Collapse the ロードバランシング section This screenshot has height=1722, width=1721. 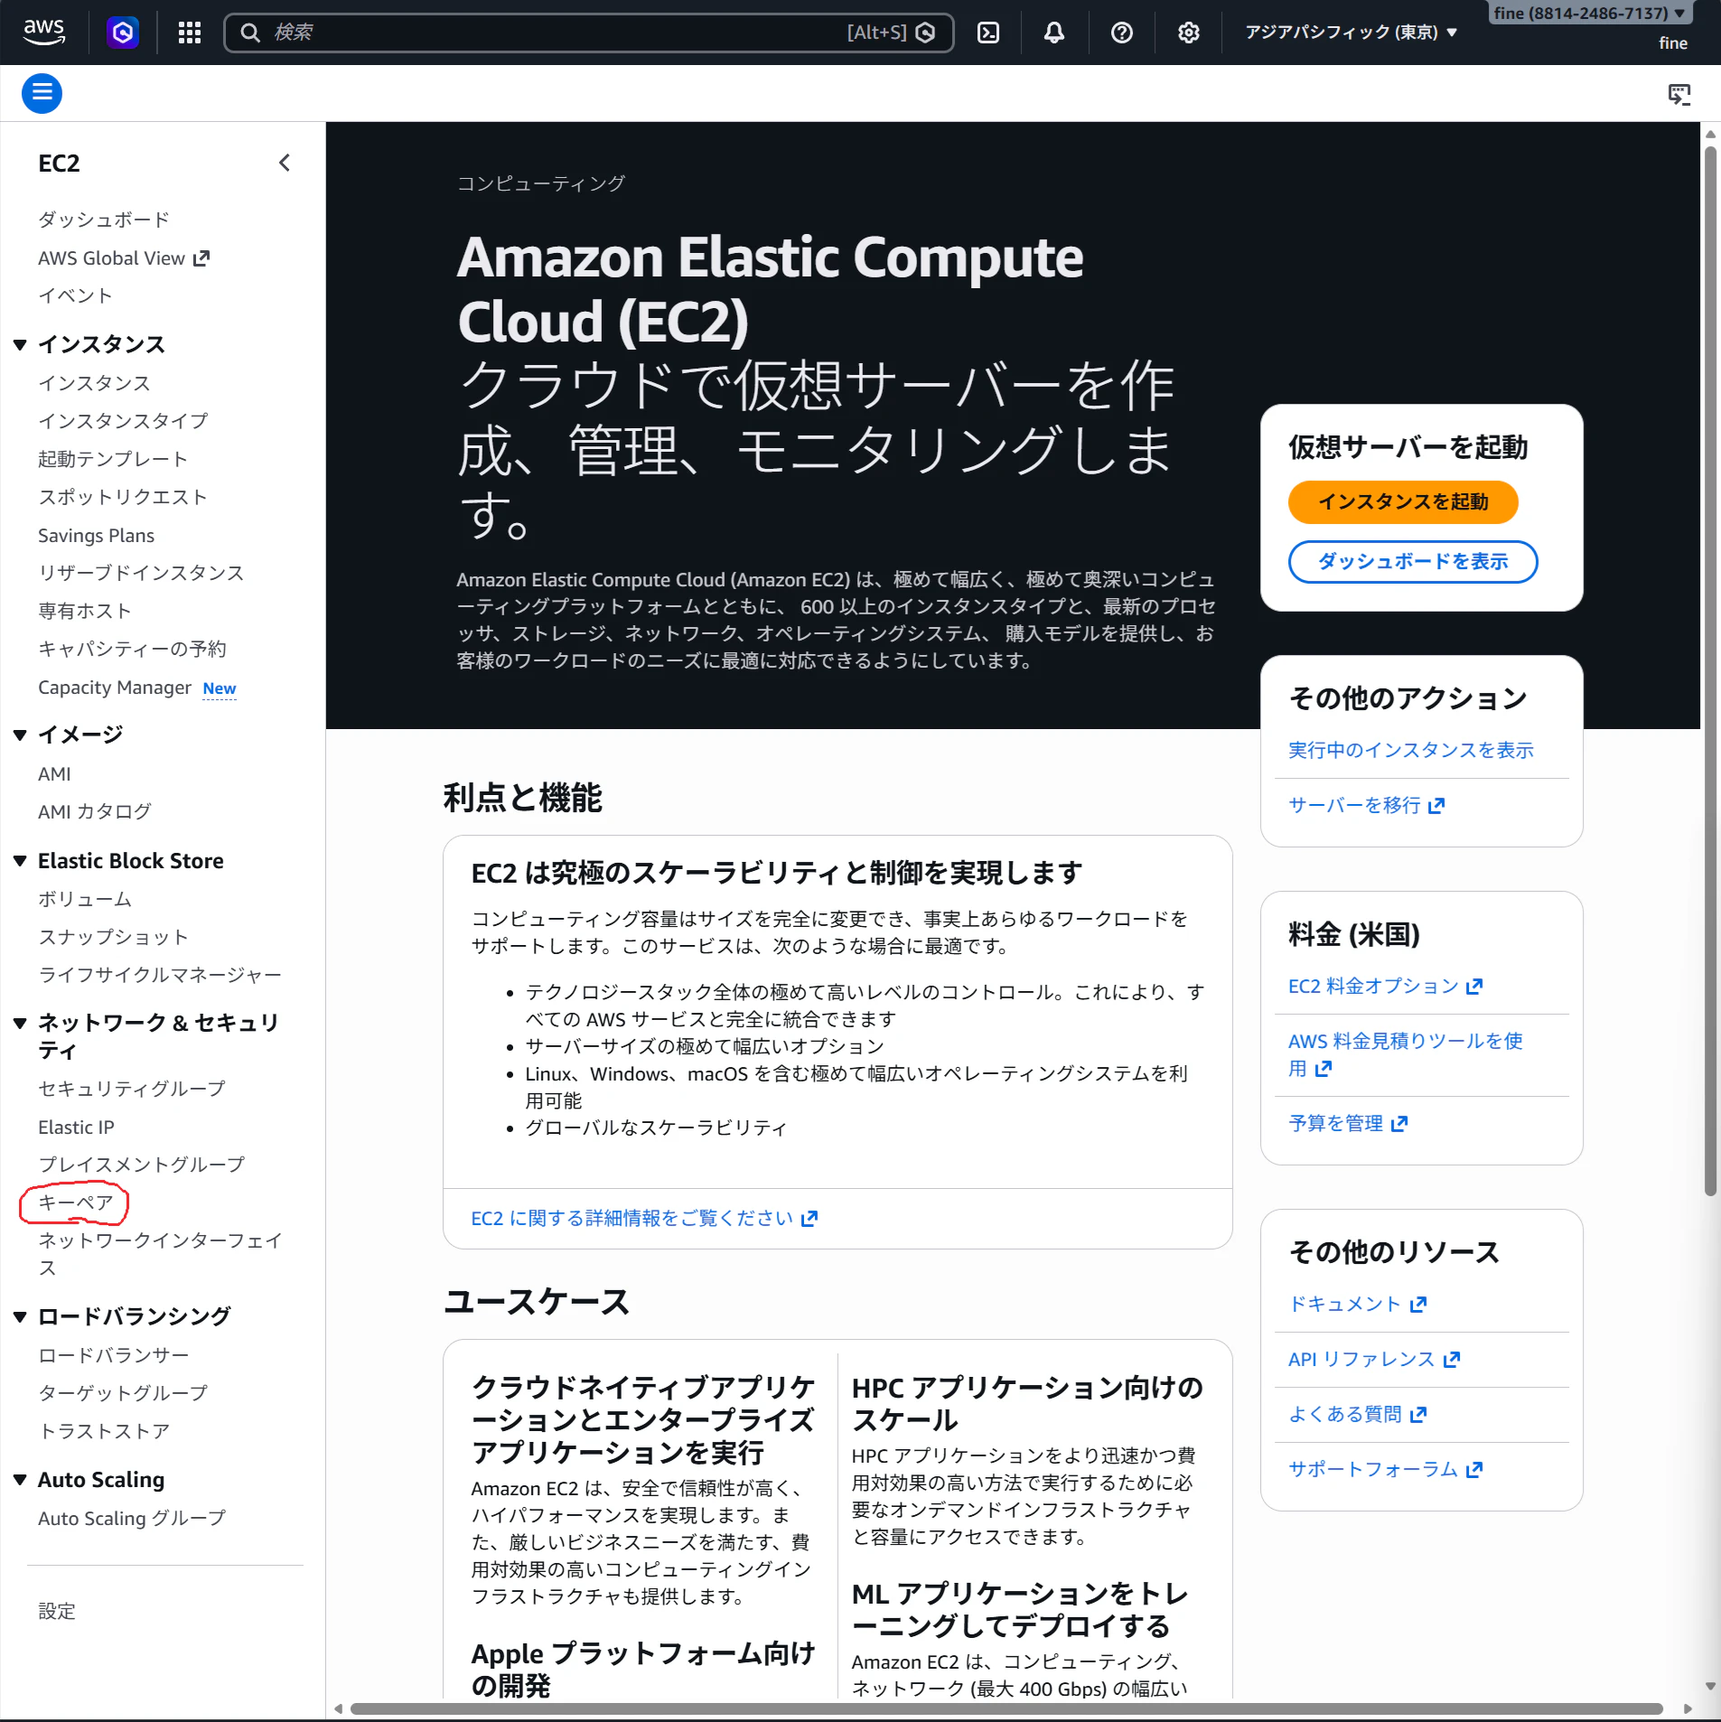pyautogui.click(x=20, y=1316)
